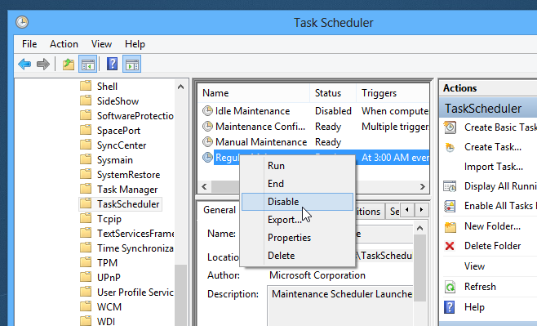Click New Folder... action
Viewport: 537px width, 326px height.
tap(492, 226)
